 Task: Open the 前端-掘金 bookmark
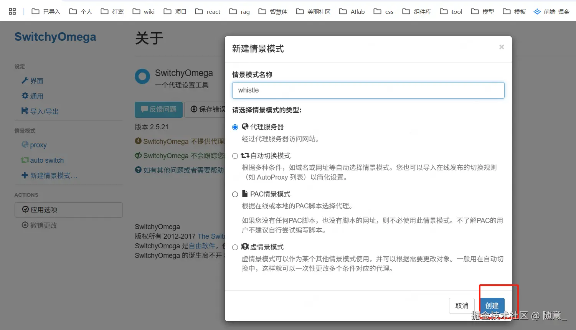[x=551, y=12]
